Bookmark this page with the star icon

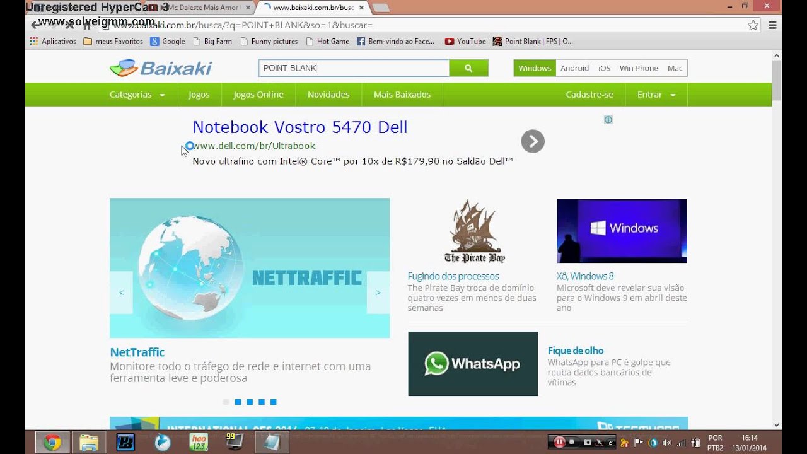click(753, 25)
